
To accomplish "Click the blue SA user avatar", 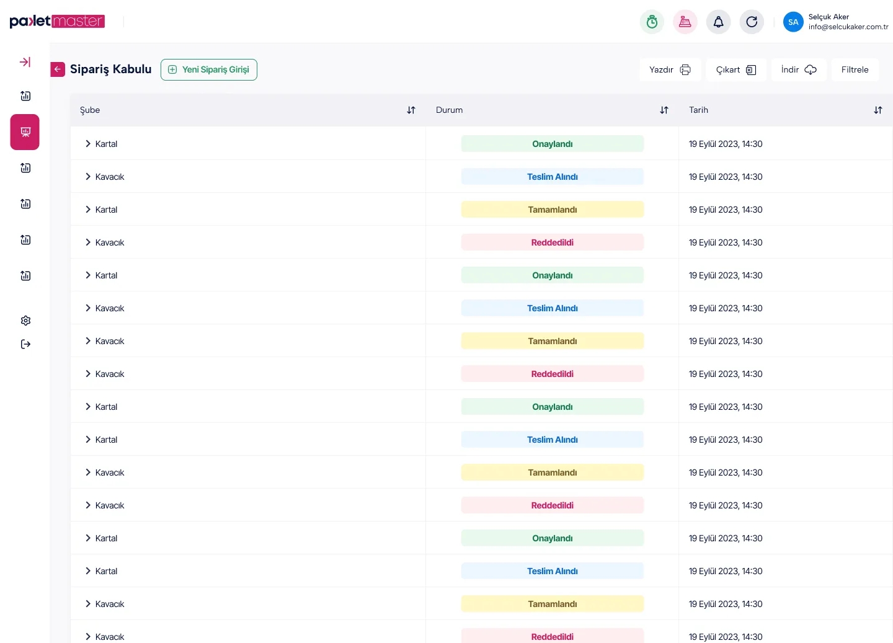I will 793,22.
